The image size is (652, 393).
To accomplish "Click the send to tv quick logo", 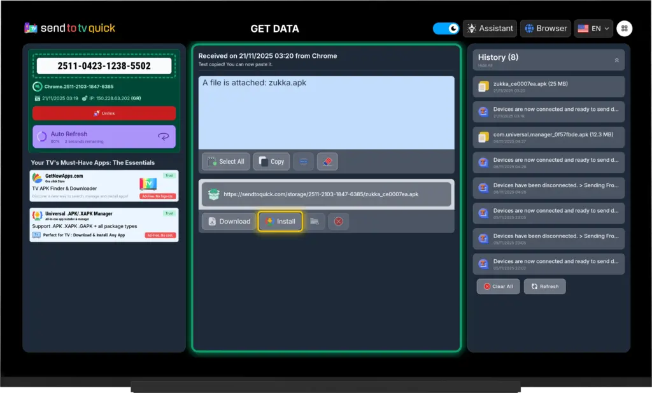I will tap(70, 28).
